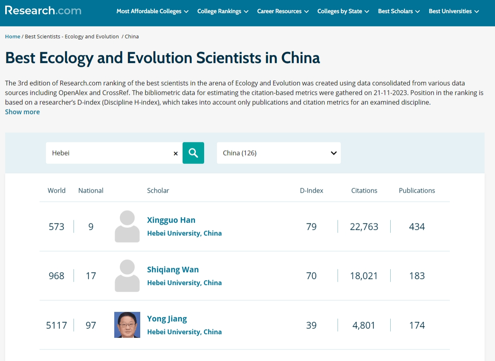495x361 pixels.
Task: Open Yong Jiang's profile photo
Action: click(127, 325)
